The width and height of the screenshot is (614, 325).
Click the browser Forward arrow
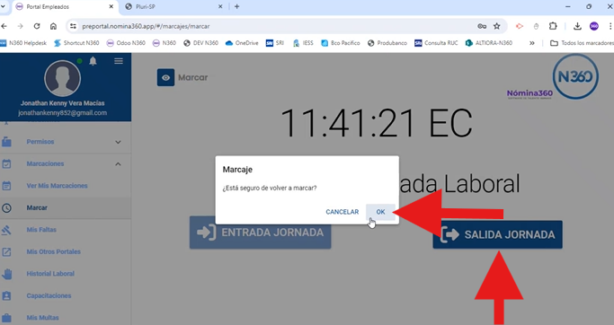click(x=21, y=26)
